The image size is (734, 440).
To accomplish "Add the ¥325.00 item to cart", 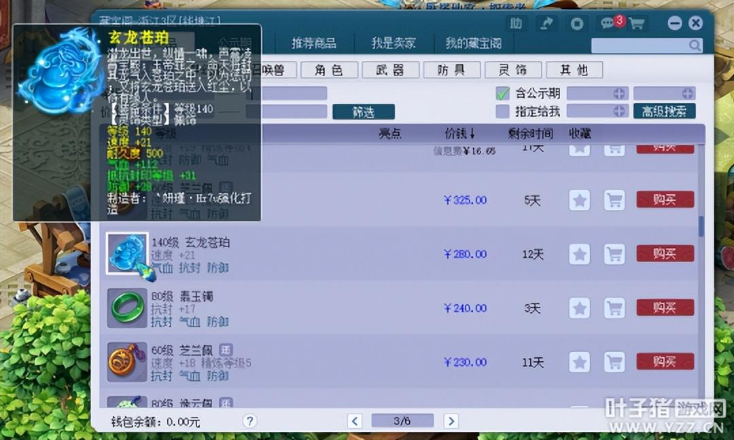I will (x=614, y=200).
